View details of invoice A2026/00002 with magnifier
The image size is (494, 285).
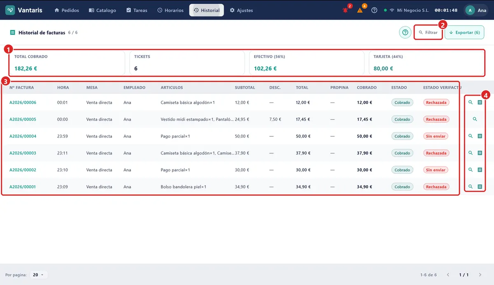tap(471, 170)
